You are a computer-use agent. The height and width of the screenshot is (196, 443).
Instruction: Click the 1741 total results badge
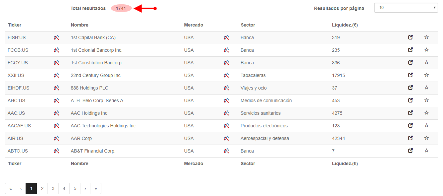click(x=121, y=8)
